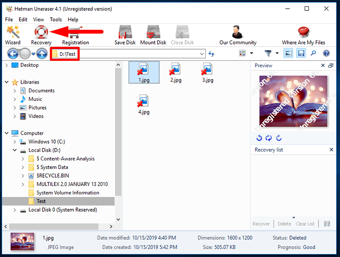Viewport: 340px width, 257px height.
Task: Launch the Wizard tool
Action: click(13, 35)
